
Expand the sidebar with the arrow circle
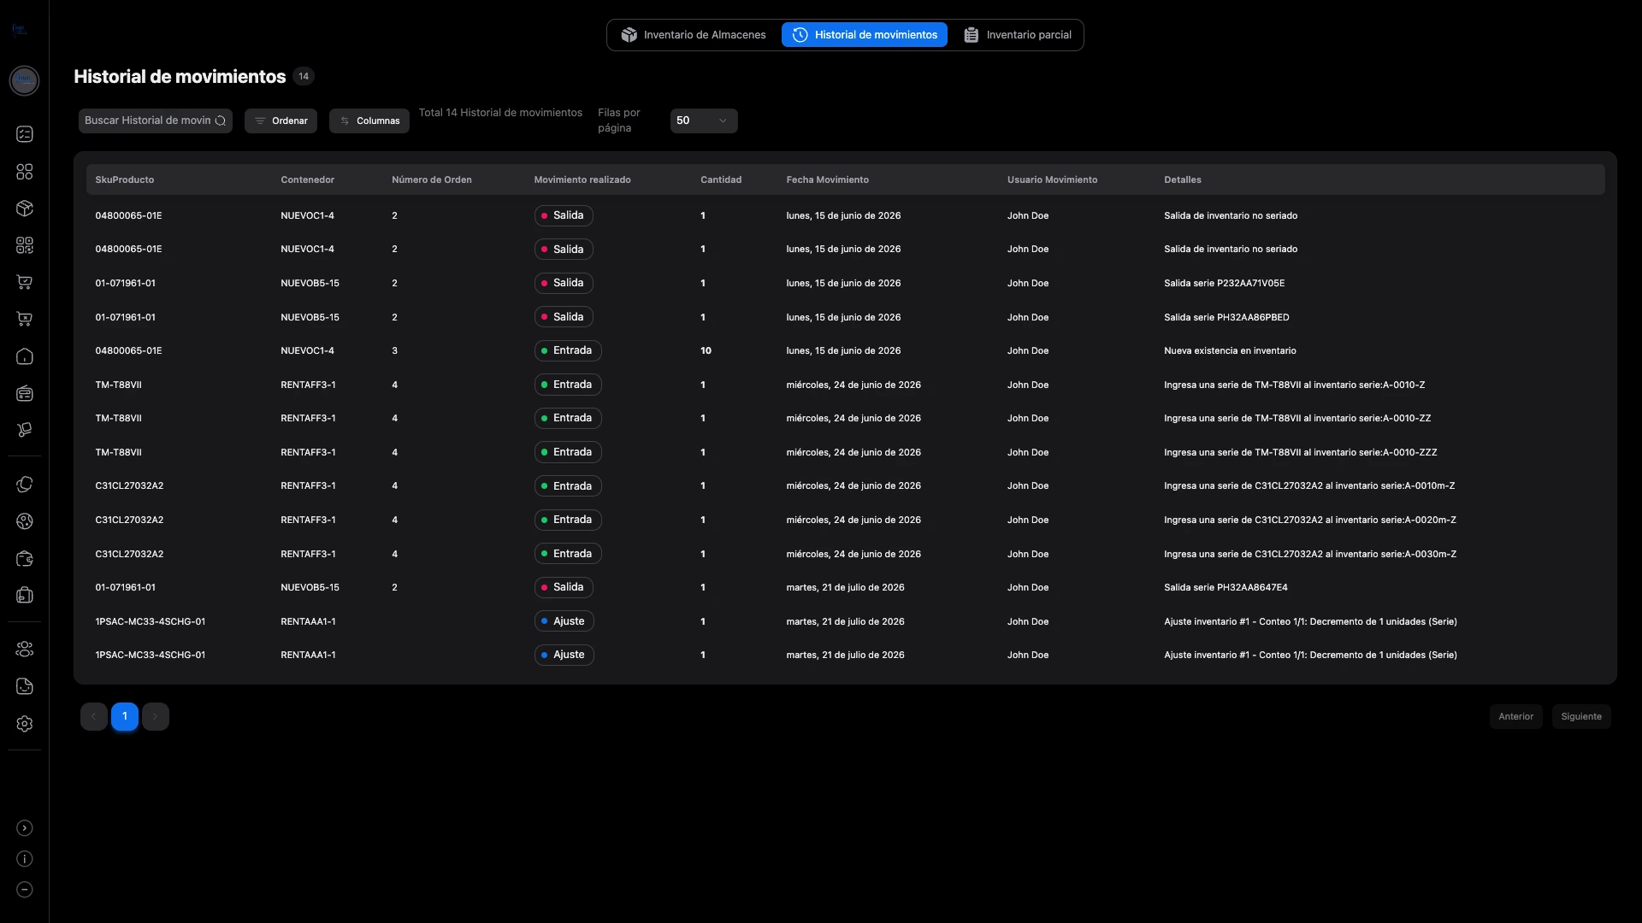click(x=25, y=828)
